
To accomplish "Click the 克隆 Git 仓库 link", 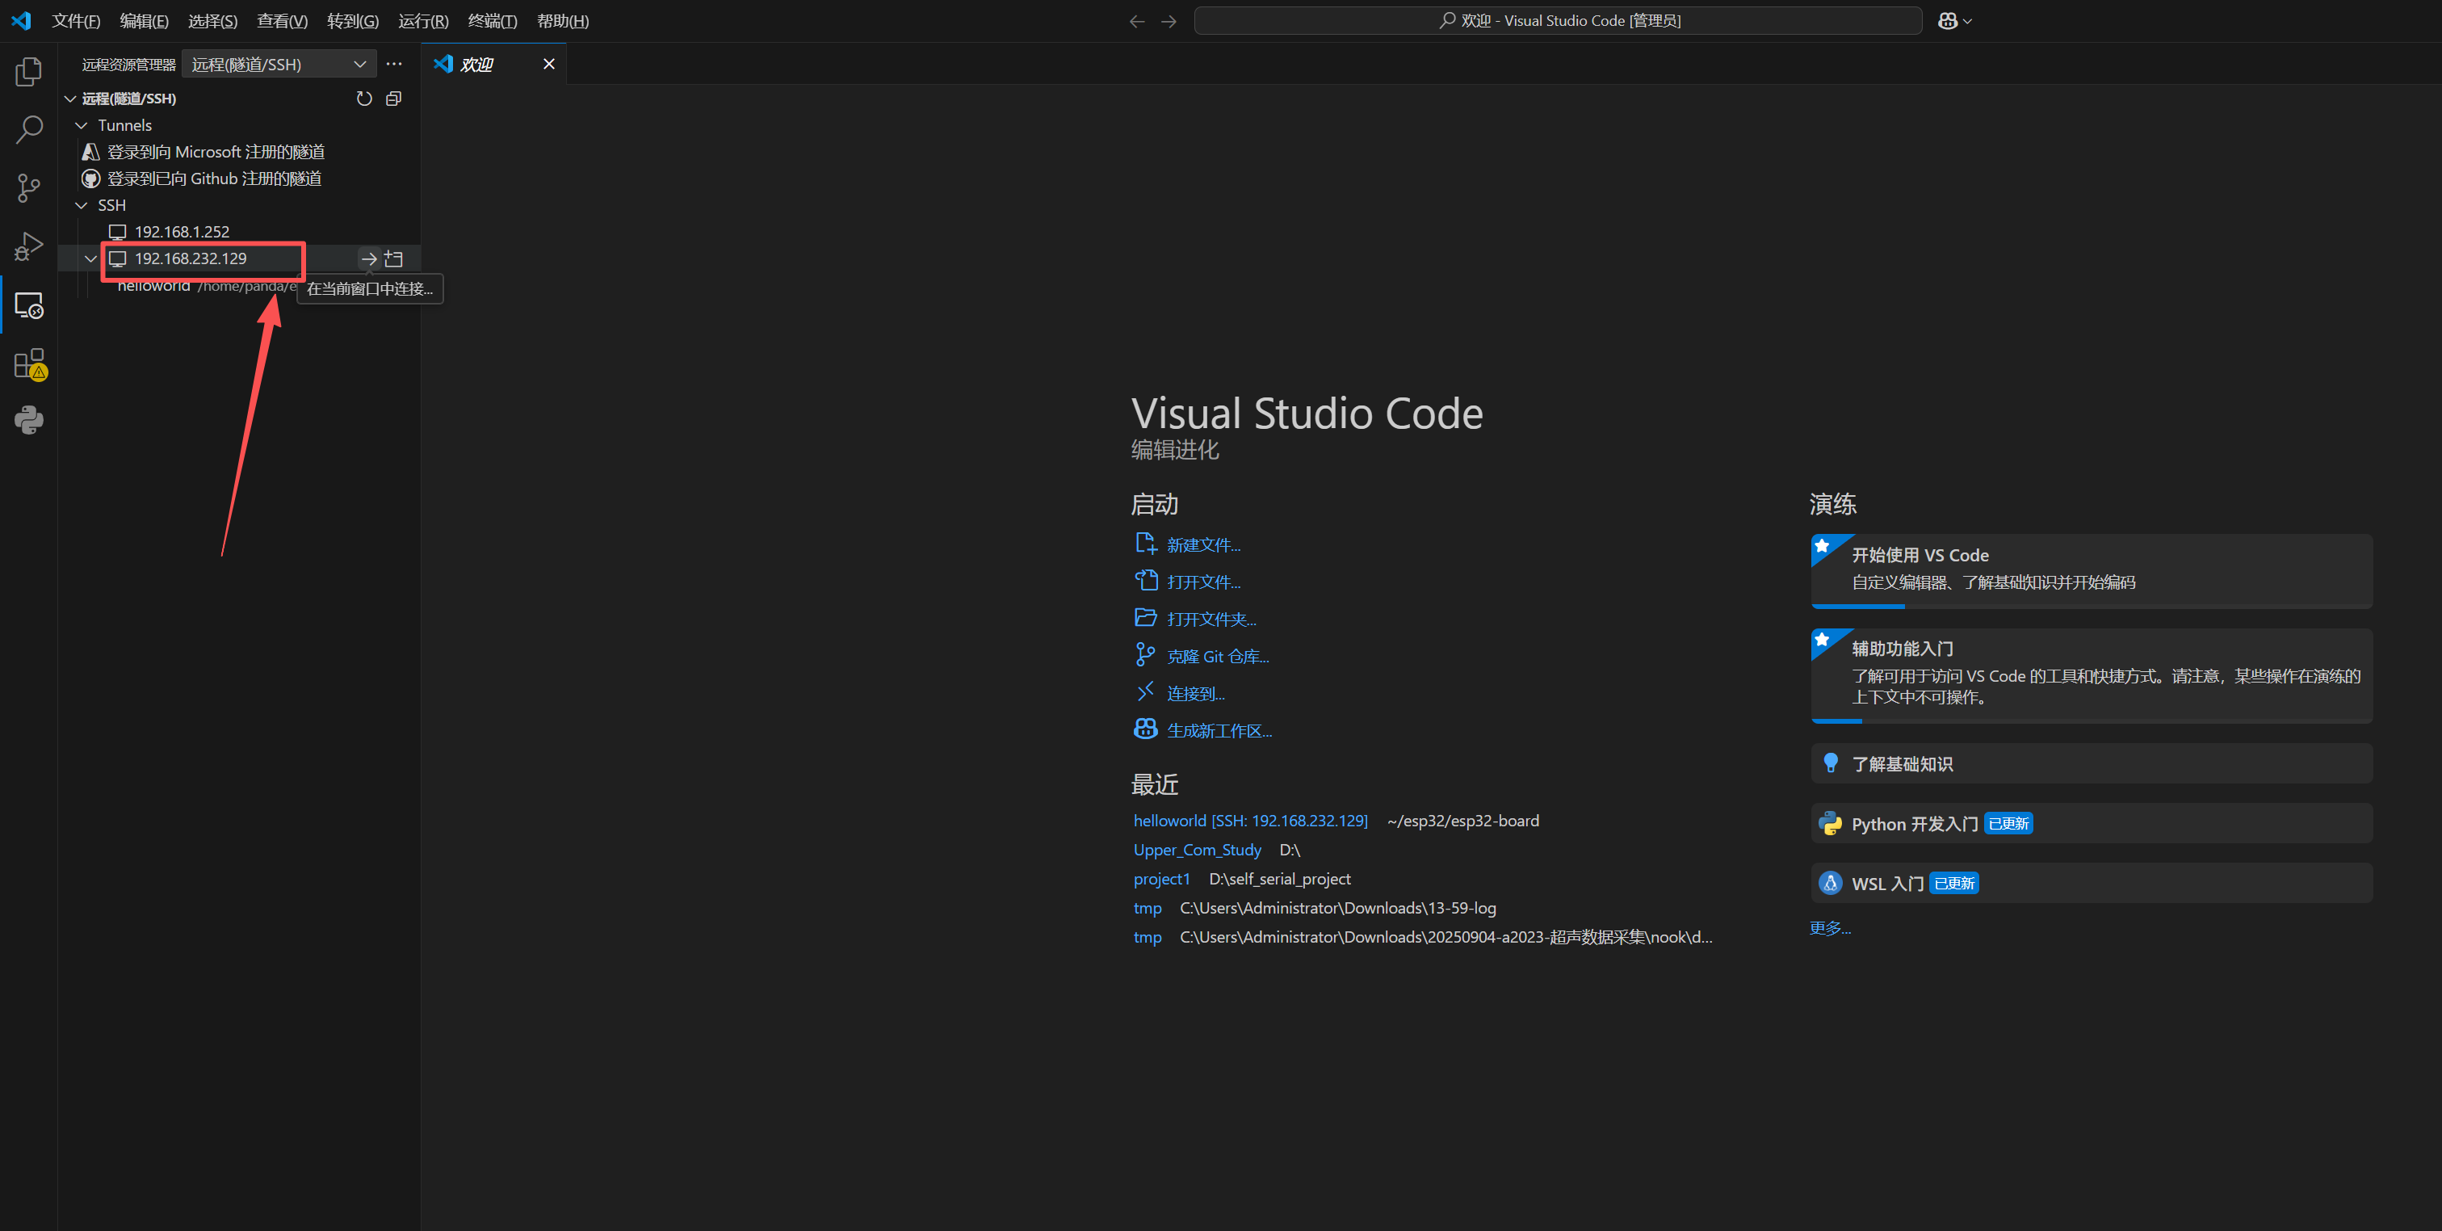I will (1217, 656).
